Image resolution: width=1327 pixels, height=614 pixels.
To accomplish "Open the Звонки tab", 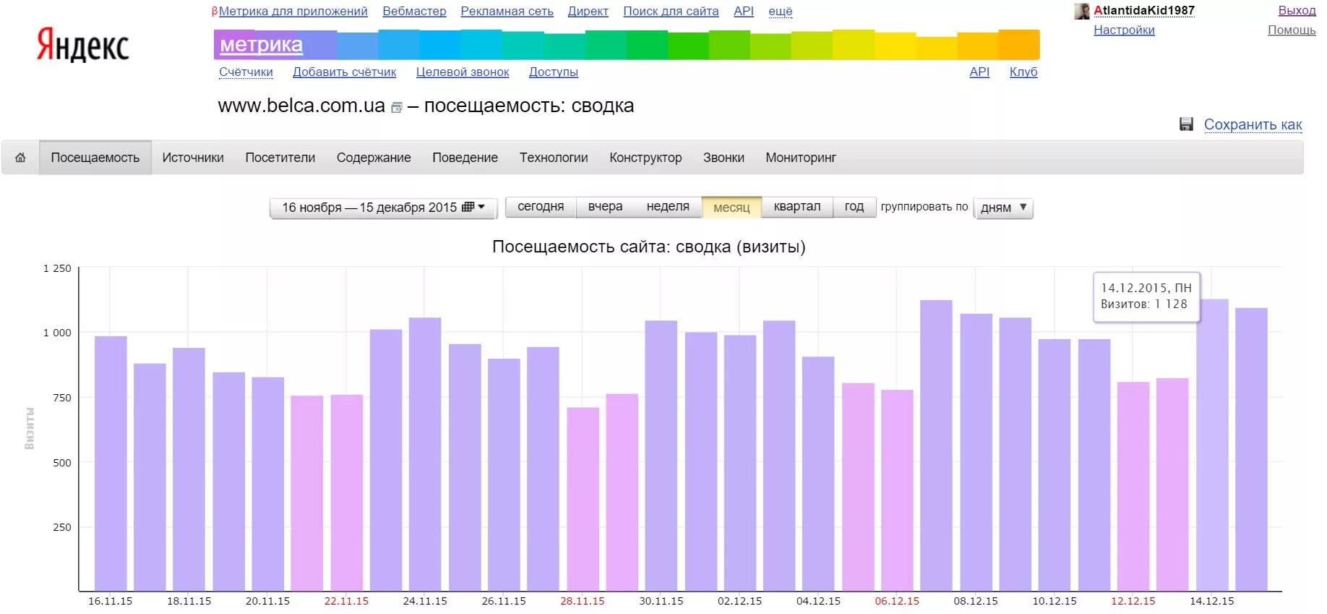I will [723, 158].
